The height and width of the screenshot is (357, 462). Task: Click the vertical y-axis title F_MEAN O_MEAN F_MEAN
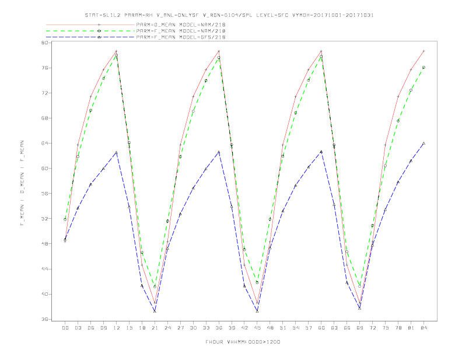click(22, 183)
